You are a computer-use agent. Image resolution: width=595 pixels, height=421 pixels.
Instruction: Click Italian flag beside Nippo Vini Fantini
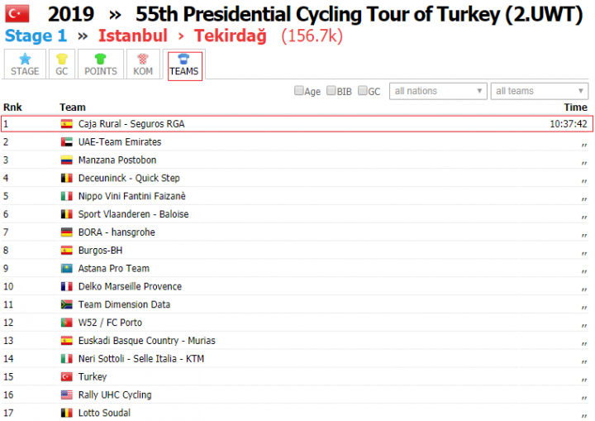tap(67, 196)
